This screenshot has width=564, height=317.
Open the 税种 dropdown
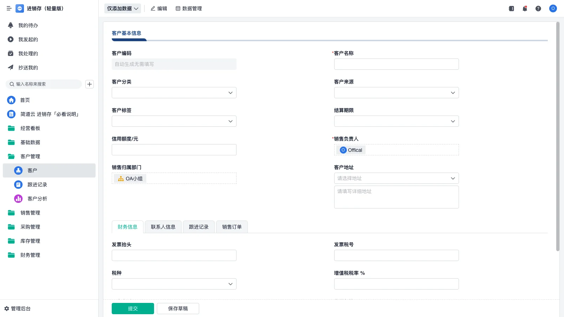(174, 284)
